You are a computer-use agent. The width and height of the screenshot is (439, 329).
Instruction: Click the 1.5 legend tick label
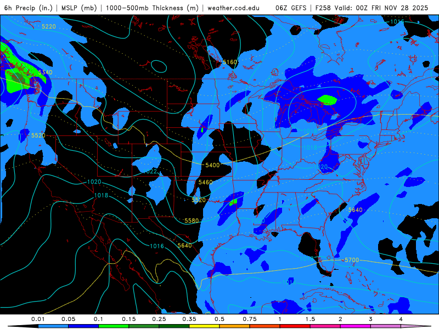pyautogui.click(x=310, y=319)
